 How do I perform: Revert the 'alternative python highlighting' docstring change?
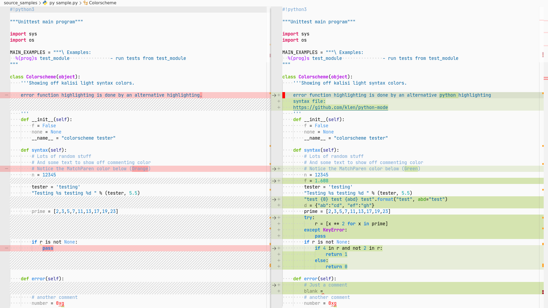click(274, 95)
